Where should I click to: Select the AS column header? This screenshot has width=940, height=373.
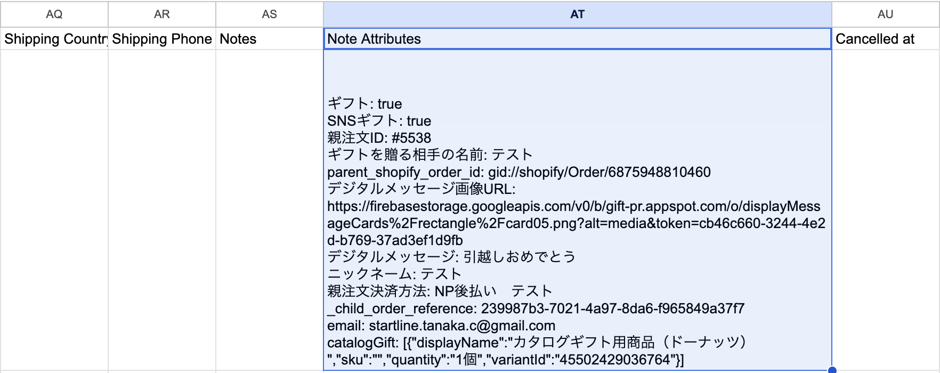point(269,14)
